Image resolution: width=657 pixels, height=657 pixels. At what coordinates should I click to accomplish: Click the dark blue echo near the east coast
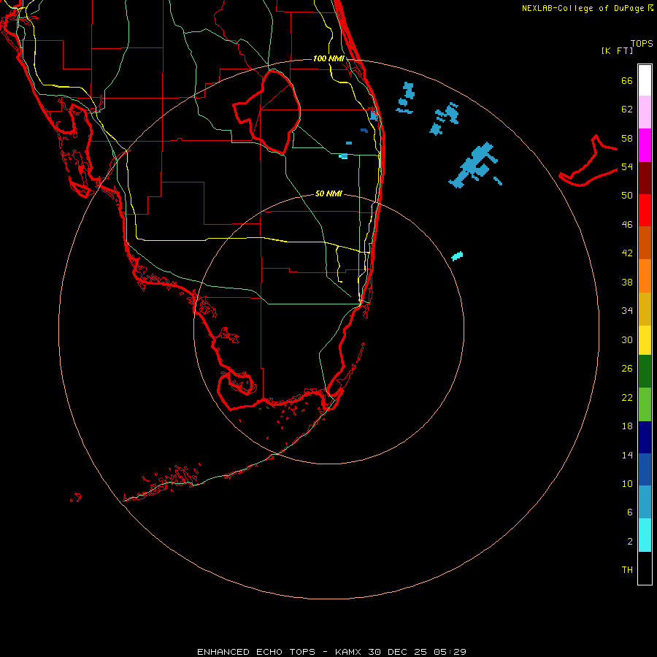[x=364, y=131]
